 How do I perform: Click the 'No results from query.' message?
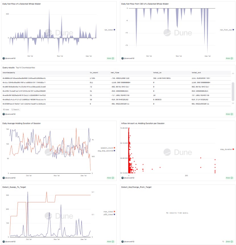pos(177,213)
